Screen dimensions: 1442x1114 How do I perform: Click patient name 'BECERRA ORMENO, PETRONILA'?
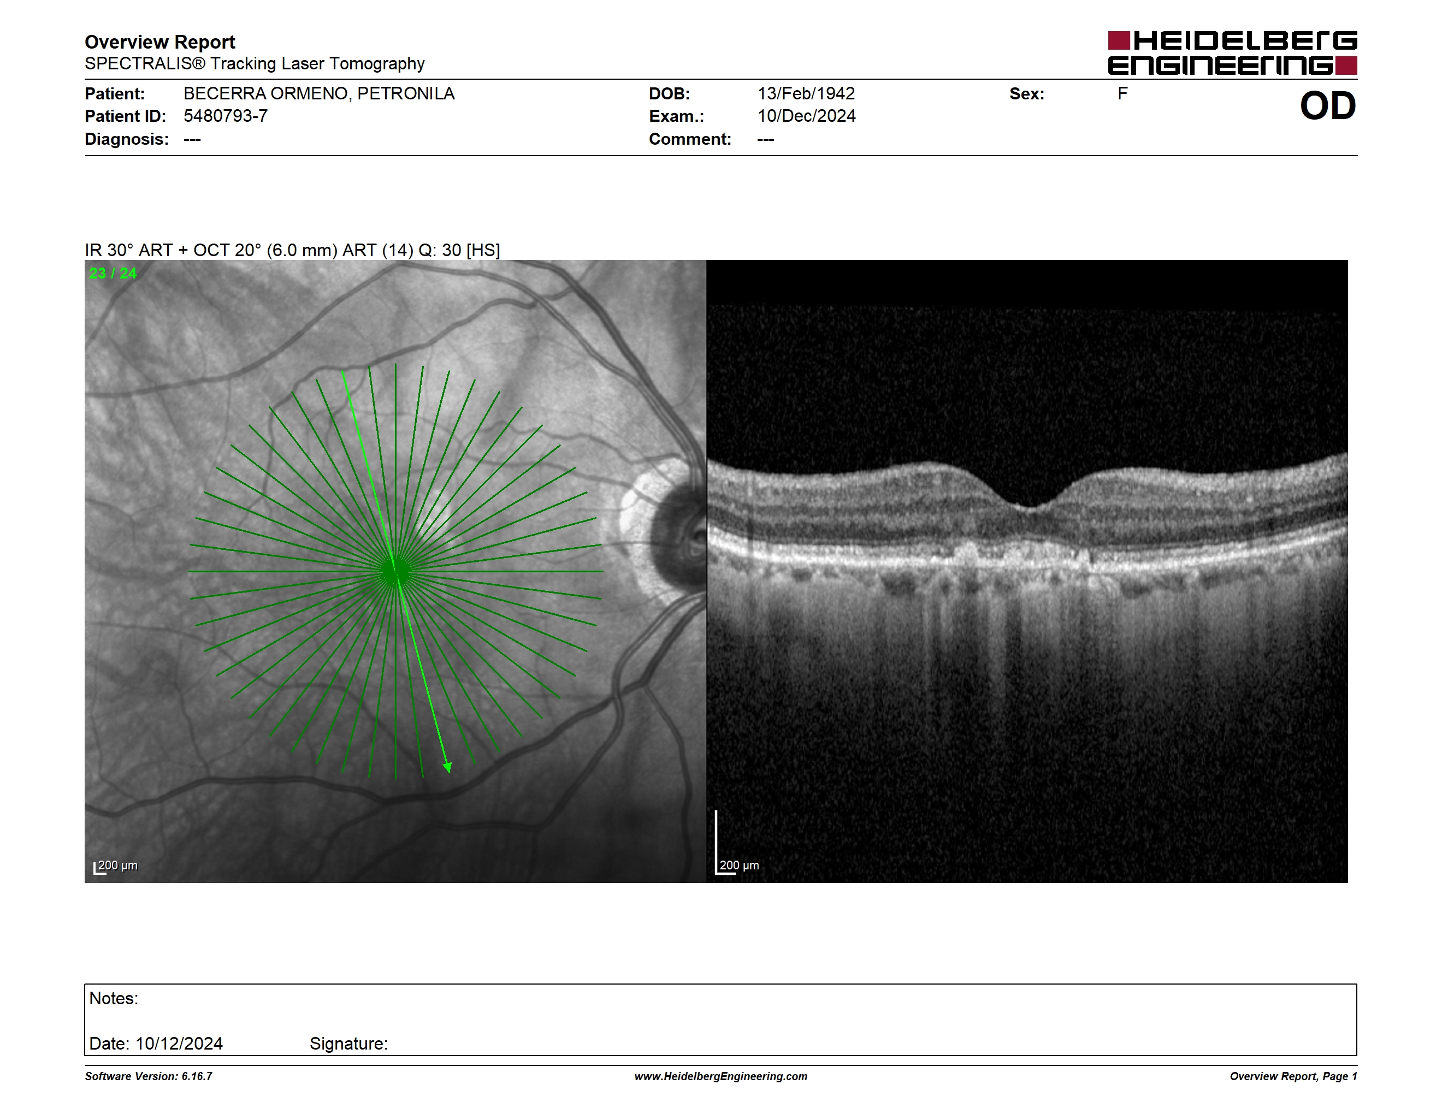319,94
